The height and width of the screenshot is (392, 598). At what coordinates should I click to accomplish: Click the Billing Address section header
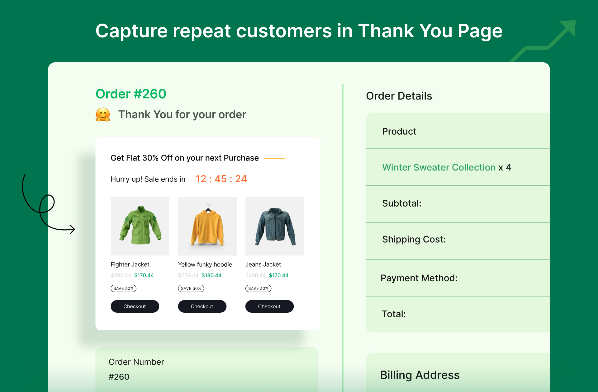click(420, 375)
